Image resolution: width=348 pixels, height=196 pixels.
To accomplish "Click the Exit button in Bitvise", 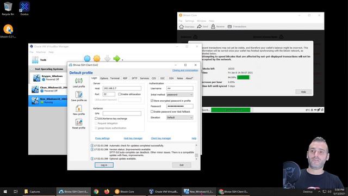I will tap(182, 165).
